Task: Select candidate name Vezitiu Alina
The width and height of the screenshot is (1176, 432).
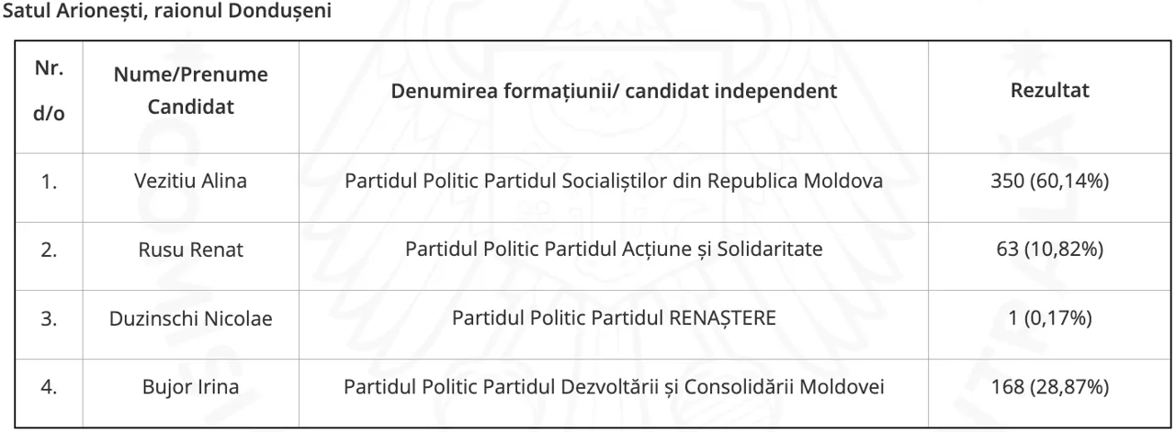Action: click(190, 182)
